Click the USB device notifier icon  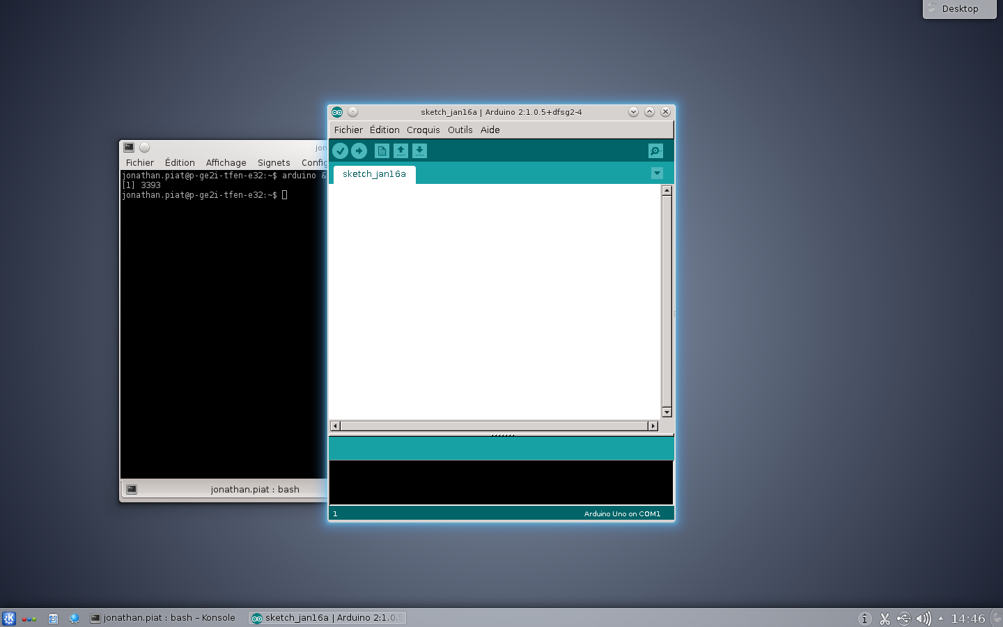click(903, 618)
